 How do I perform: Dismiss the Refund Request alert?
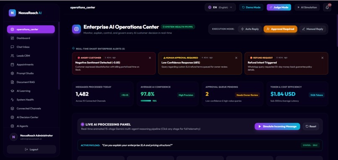pyautogui.click(x=322, y=58)
